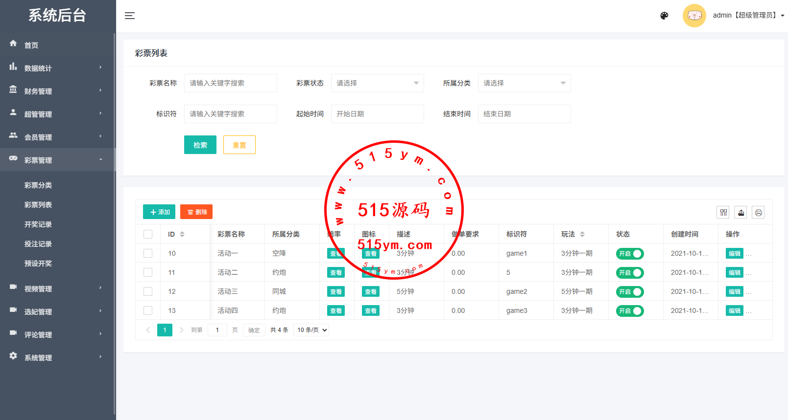The height and width of the screenshot is (420, 788).
Task: Open the 彩票状态 dropdown
Action: click(x=377, y=83)
